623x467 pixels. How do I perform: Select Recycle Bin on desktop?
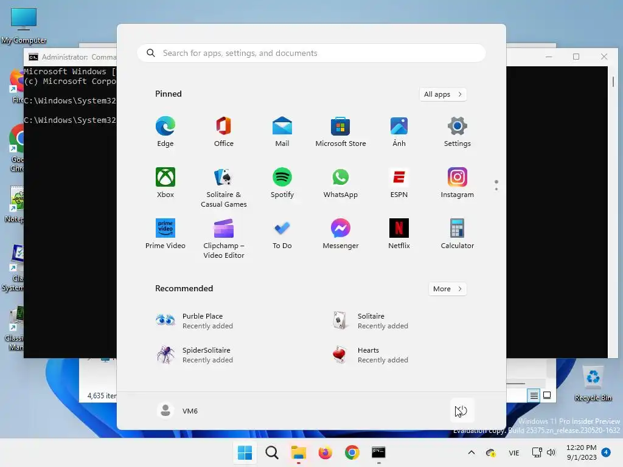coord(593,383)
